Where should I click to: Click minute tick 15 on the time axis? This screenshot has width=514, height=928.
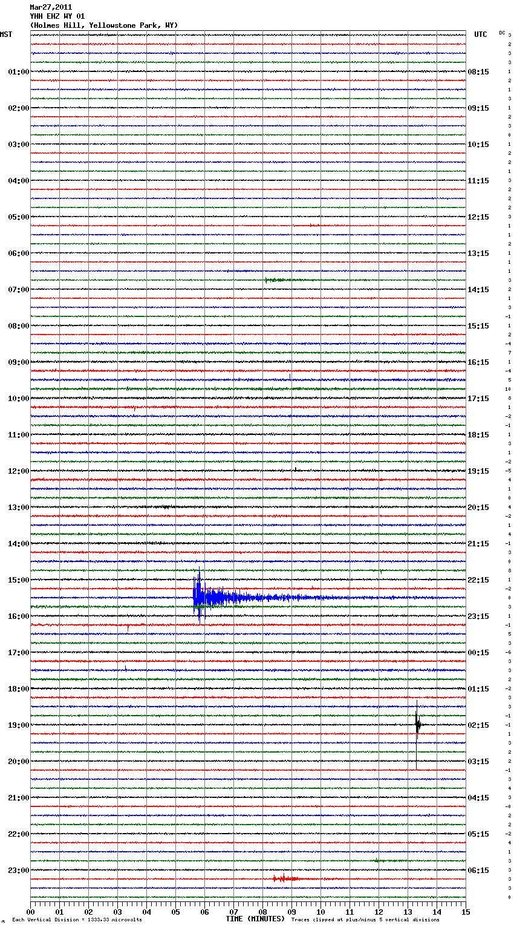pos(466,912)
